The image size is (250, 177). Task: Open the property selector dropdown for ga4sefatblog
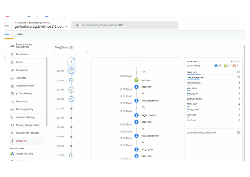pos(67,26)
